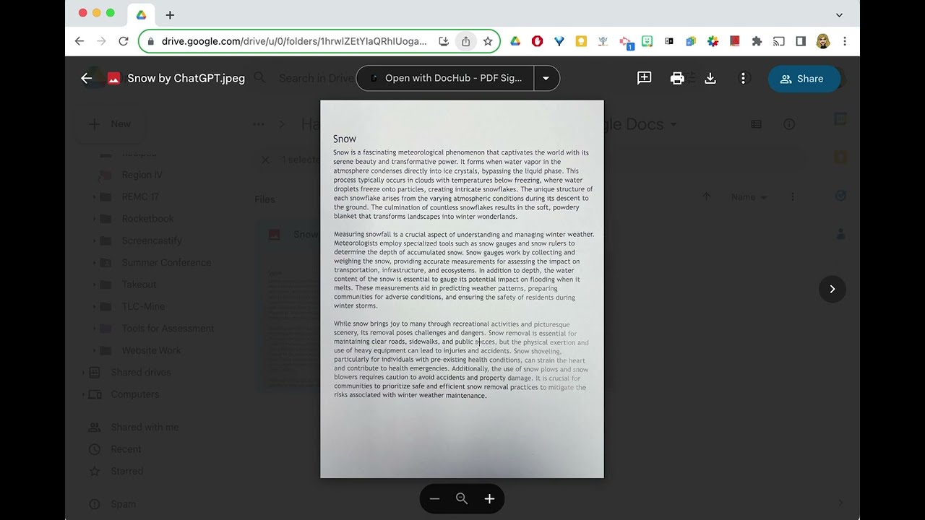The height and width of the screenshot is (520, 925).
Task: Toggle the list layout view icon
Action: point(756,124)
